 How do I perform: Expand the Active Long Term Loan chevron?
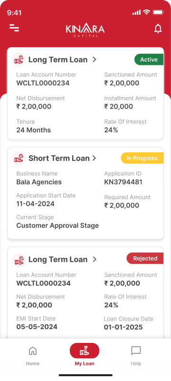95,60
